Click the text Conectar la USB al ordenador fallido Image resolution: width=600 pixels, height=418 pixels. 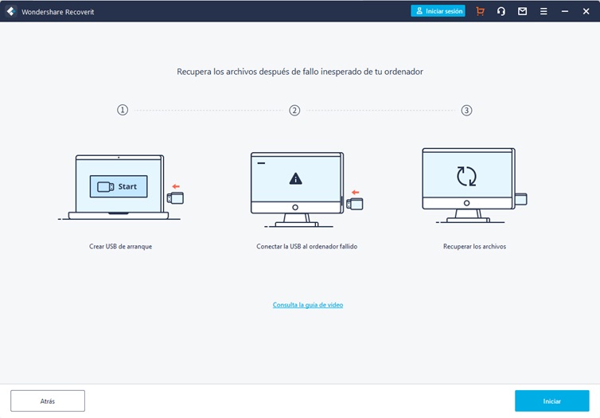pyautogui.click(x=307, y=246)
